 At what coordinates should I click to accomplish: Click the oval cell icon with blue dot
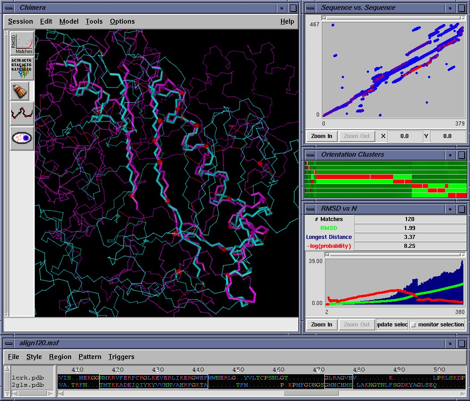point(22,138)
